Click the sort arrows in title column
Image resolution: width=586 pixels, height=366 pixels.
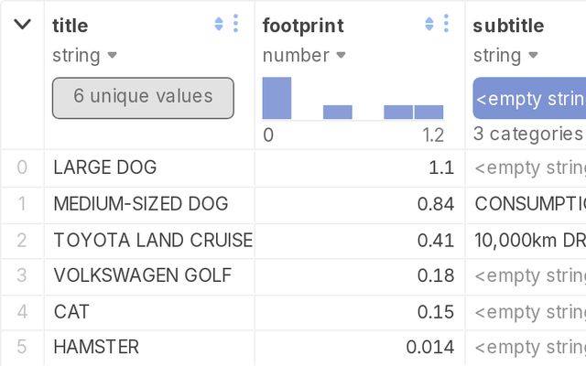[x=219, y=25]
